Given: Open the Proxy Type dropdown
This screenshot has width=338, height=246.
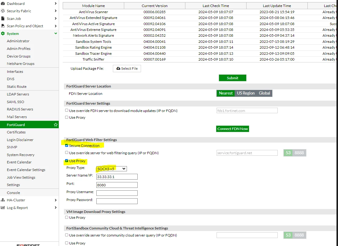Looking at the screenshot, I should 111,169.
